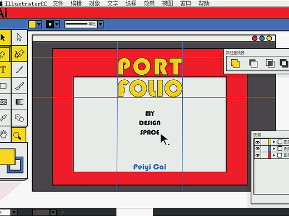Expand the yellow-marked layer triangle
The height and width of the screenshot is (216, 289).
coord(274,142)
